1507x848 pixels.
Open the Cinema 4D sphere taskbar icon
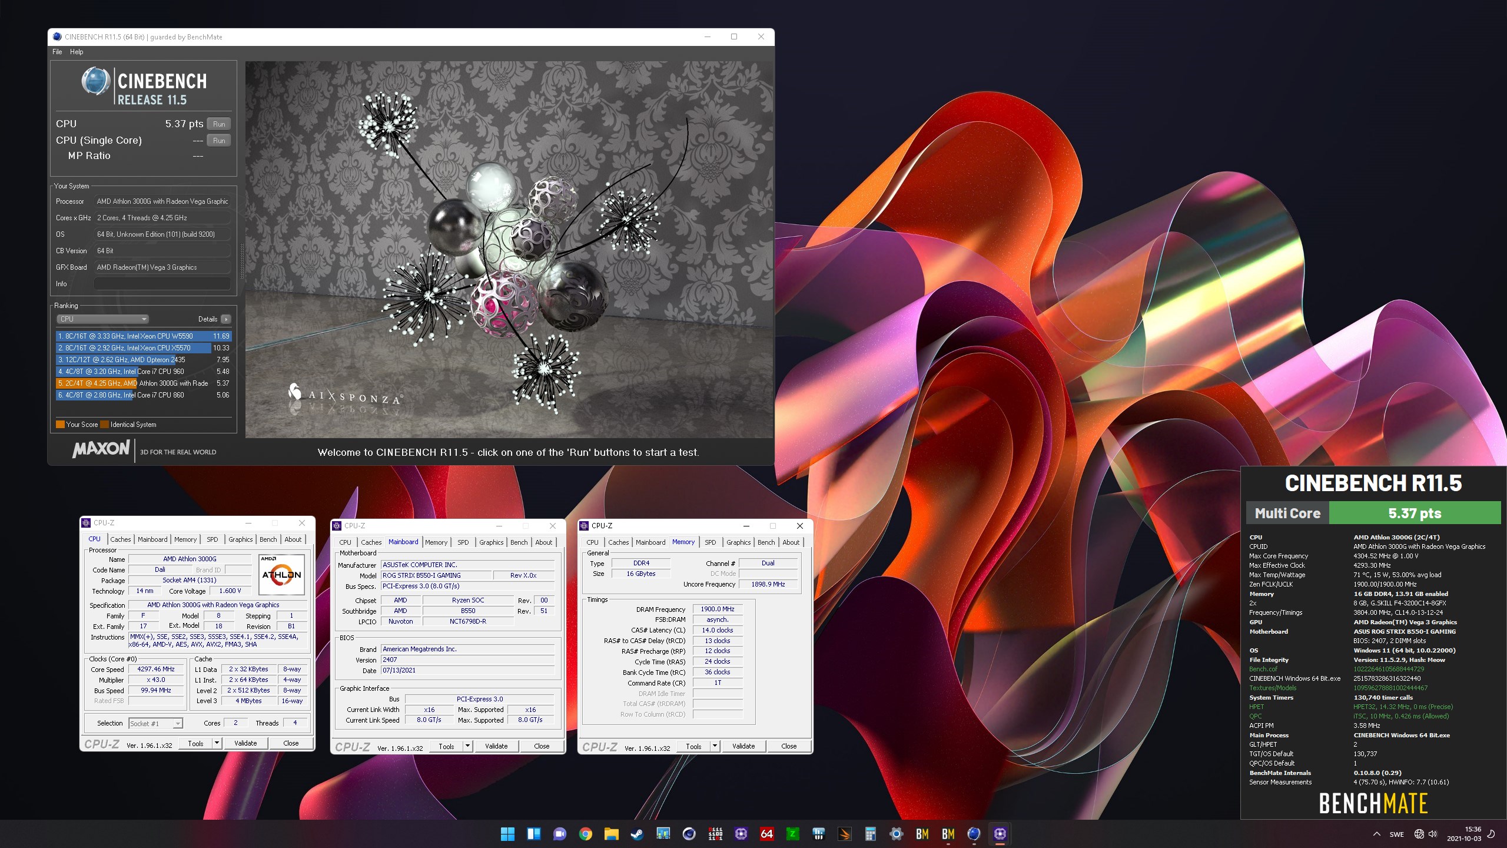pos(689,834)
